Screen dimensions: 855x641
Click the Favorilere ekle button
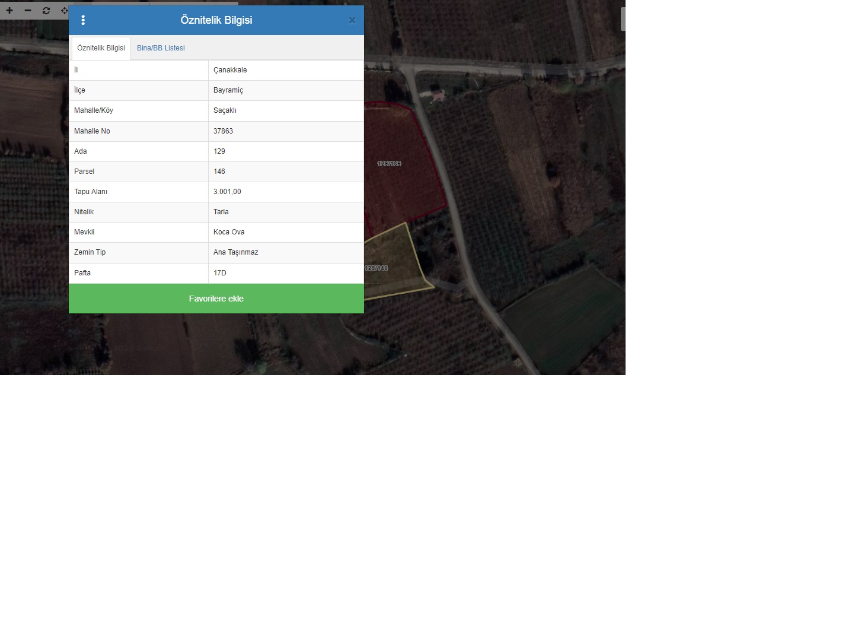point(216,299)
